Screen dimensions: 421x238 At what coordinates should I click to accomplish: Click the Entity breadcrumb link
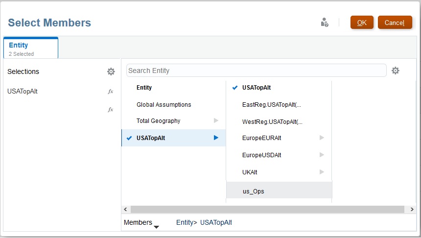[x=185, y=223]
